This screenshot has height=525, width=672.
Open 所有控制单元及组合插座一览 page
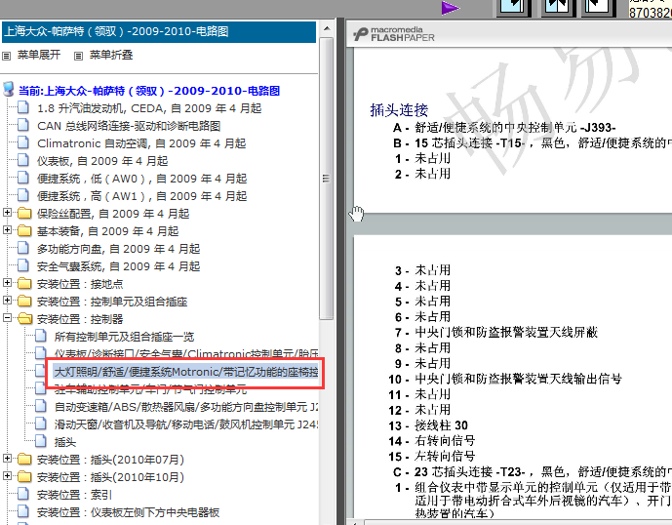pos(124,337)
